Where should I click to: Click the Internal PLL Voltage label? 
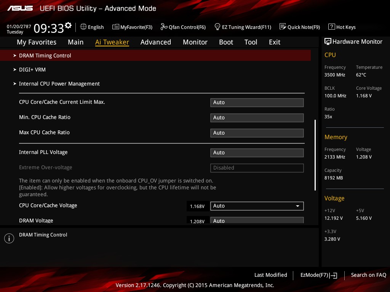coord(43,152)
